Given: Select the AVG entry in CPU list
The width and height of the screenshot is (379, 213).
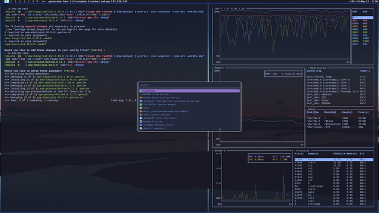Looking at the screenshot, I should tap(362, 21).
